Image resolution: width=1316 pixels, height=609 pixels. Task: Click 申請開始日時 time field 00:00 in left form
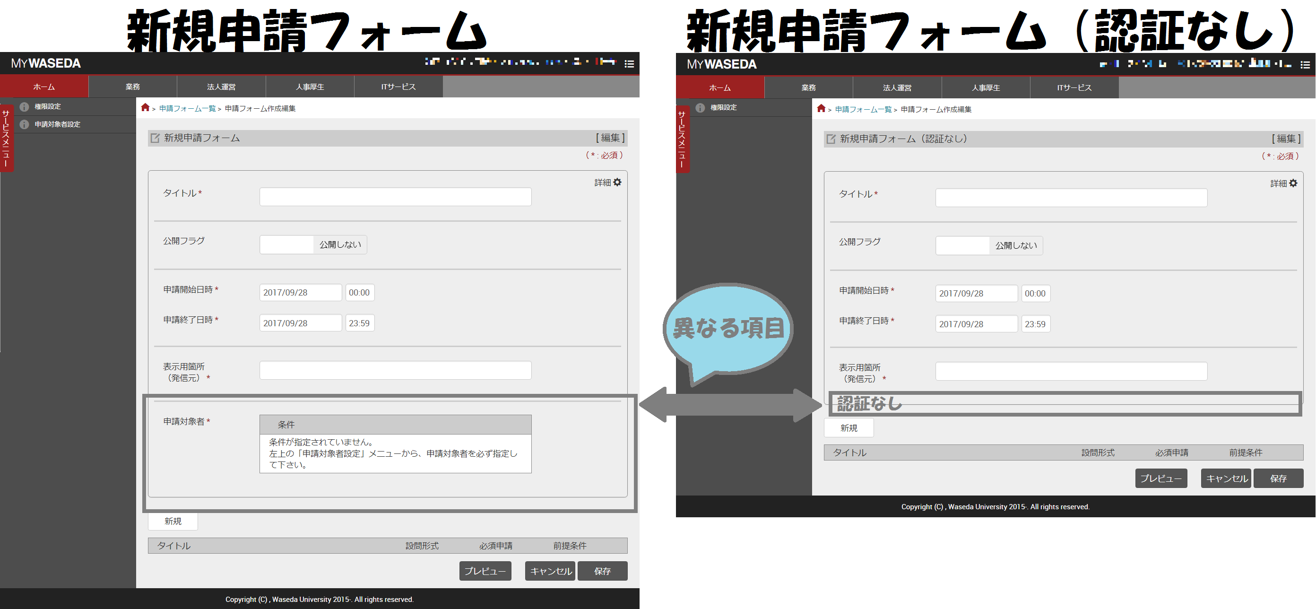[x=360, y=293]
